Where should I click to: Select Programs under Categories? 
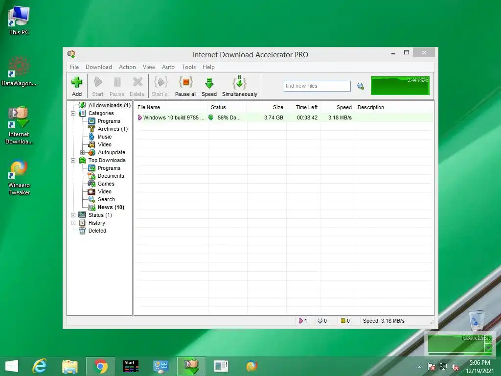109,121
